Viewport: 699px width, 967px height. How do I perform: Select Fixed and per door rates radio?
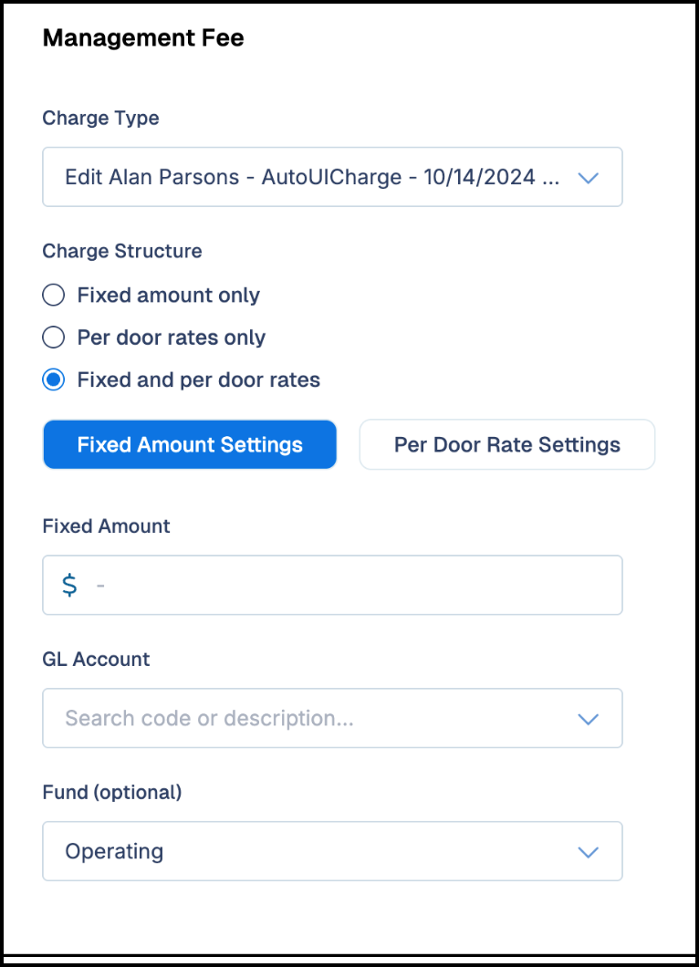[54, 380]
